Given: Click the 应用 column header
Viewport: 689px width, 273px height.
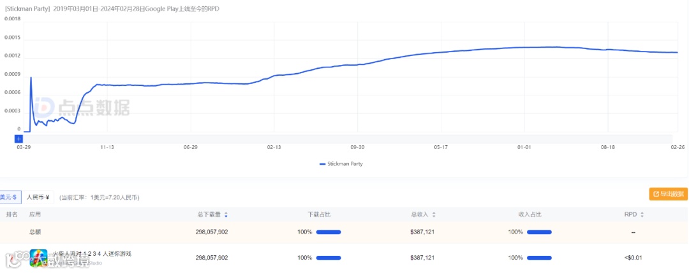Looking at the screenshot, I should click(x=35, y=215).
